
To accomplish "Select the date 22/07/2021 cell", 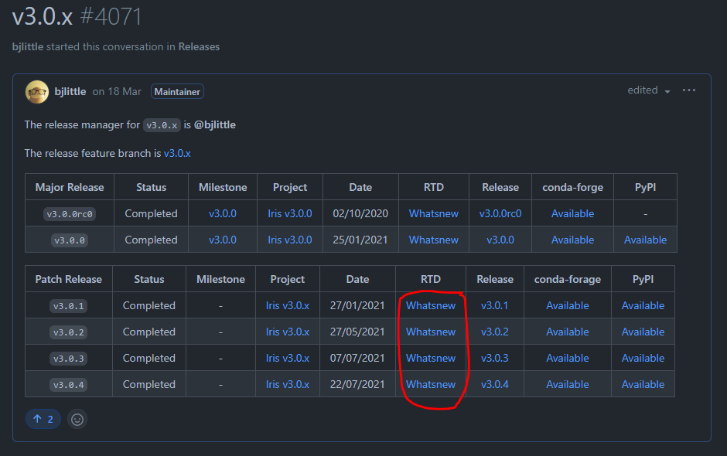I will (x=357, y=385).
